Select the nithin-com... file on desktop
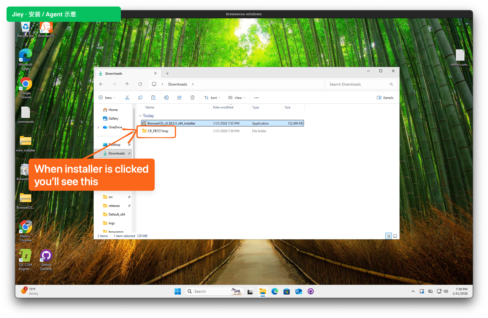Screen dimensions: 488x318 tap(460, 58)
